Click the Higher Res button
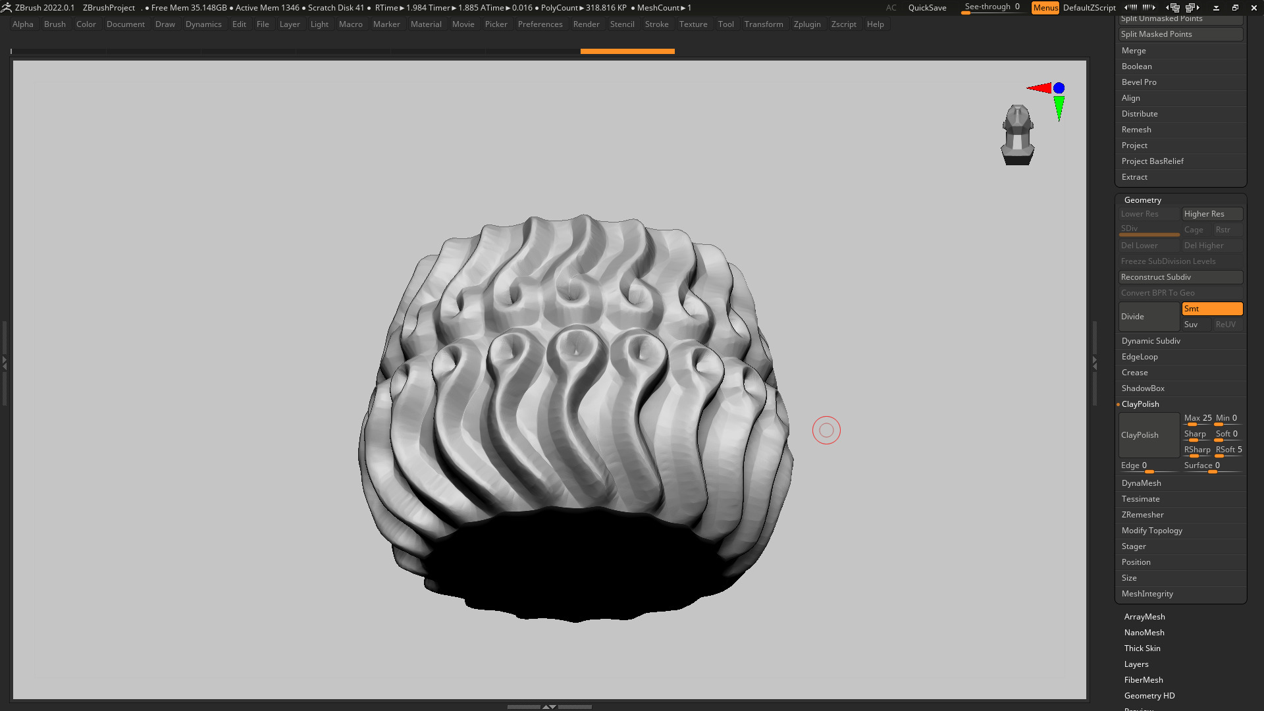The height and width of the screenshot is (711, 1264). [1212, 214]
